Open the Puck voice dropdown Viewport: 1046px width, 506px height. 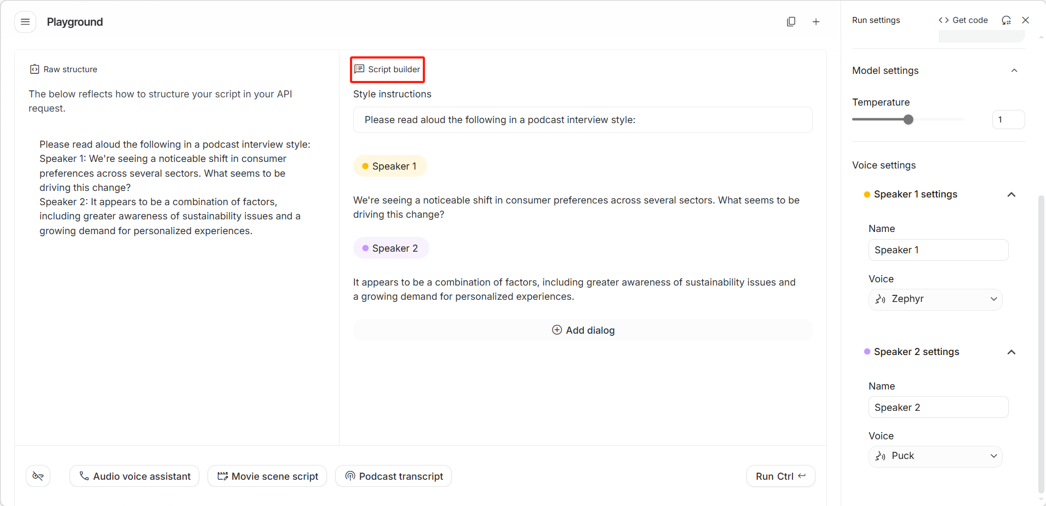click(935, 456)
